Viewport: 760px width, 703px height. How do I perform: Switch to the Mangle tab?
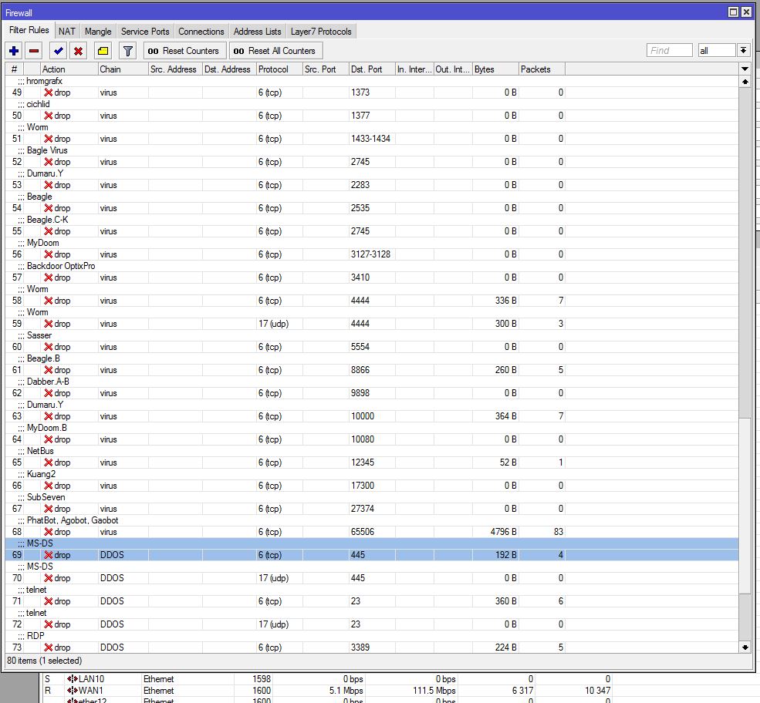pyautogui.click(x=98, y=32)
